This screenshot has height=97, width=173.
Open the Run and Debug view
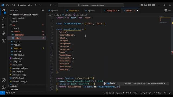click(x=4, y=33)
